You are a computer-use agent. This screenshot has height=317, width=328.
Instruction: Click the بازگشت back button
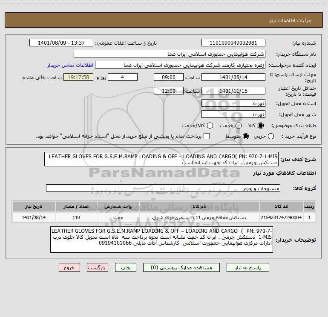pyautogui.click(x=98, y=268)
